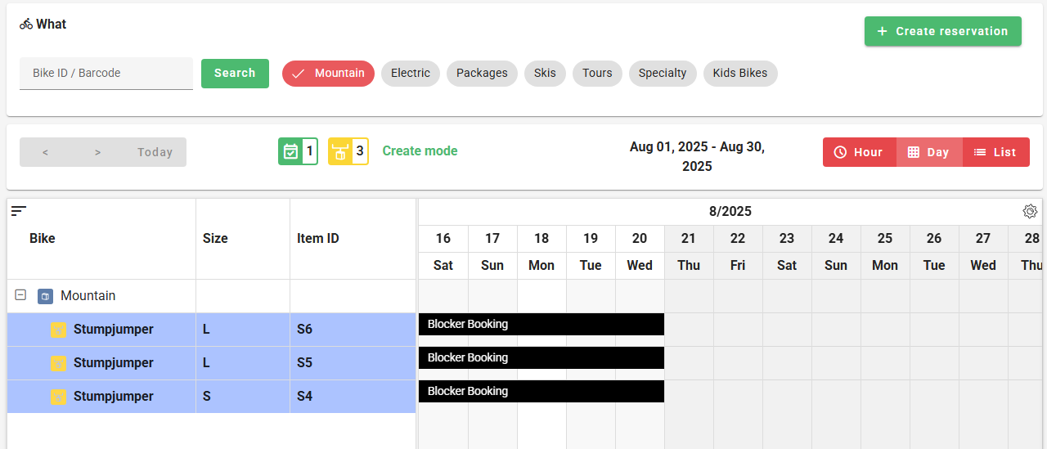Click the Bike column header
Viewport: 1047px width, 449px height.
pos(101,239)
